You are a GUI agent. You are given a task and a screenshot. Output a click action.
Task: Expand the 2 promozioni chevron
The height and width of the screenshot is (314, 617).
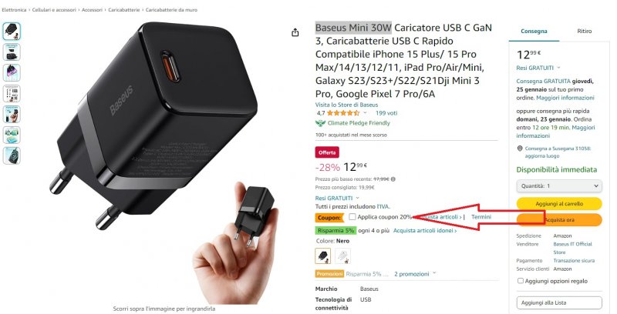(x=434, y=273)
